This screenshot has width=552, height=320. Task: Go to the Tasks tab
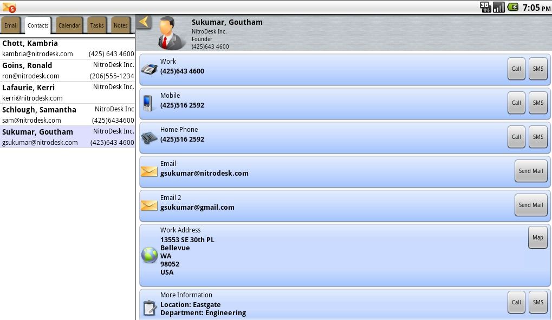pyautogui.click(x=97, y=25)
